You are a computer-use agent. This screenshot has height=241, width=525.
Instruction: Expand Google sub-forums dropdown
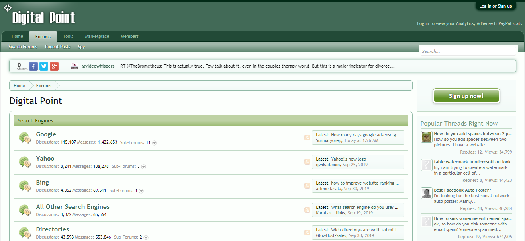(x=155, y=143)
